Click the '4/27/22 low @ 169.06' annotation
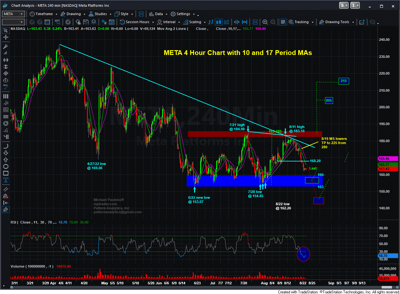Screen dimensions: 400x294 (96, 166)
